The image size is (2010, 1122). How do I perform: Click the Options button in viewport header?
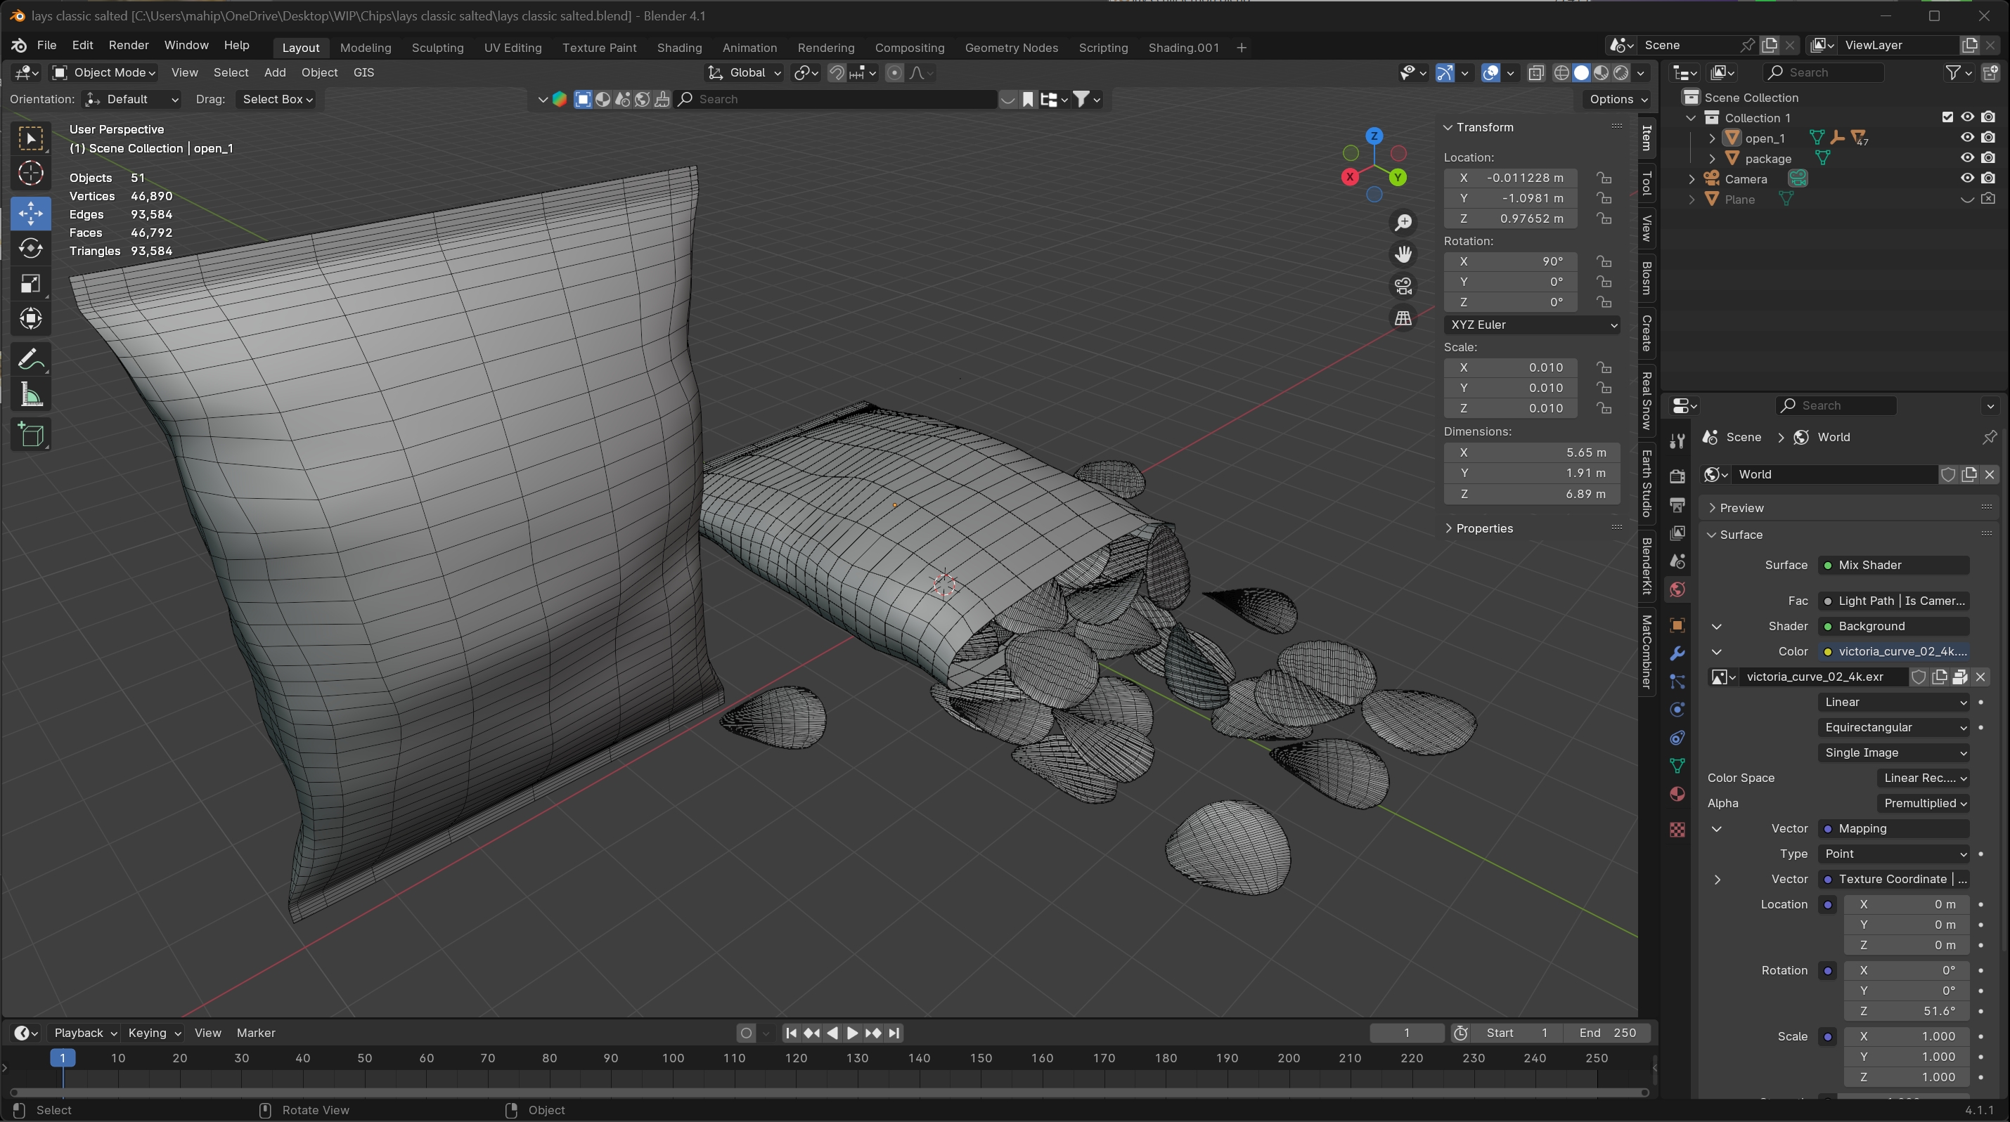click(1618, 99)
